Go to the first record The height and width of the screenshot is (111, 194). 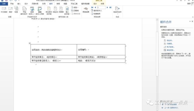pyautogui.click(x=92, y=7)
